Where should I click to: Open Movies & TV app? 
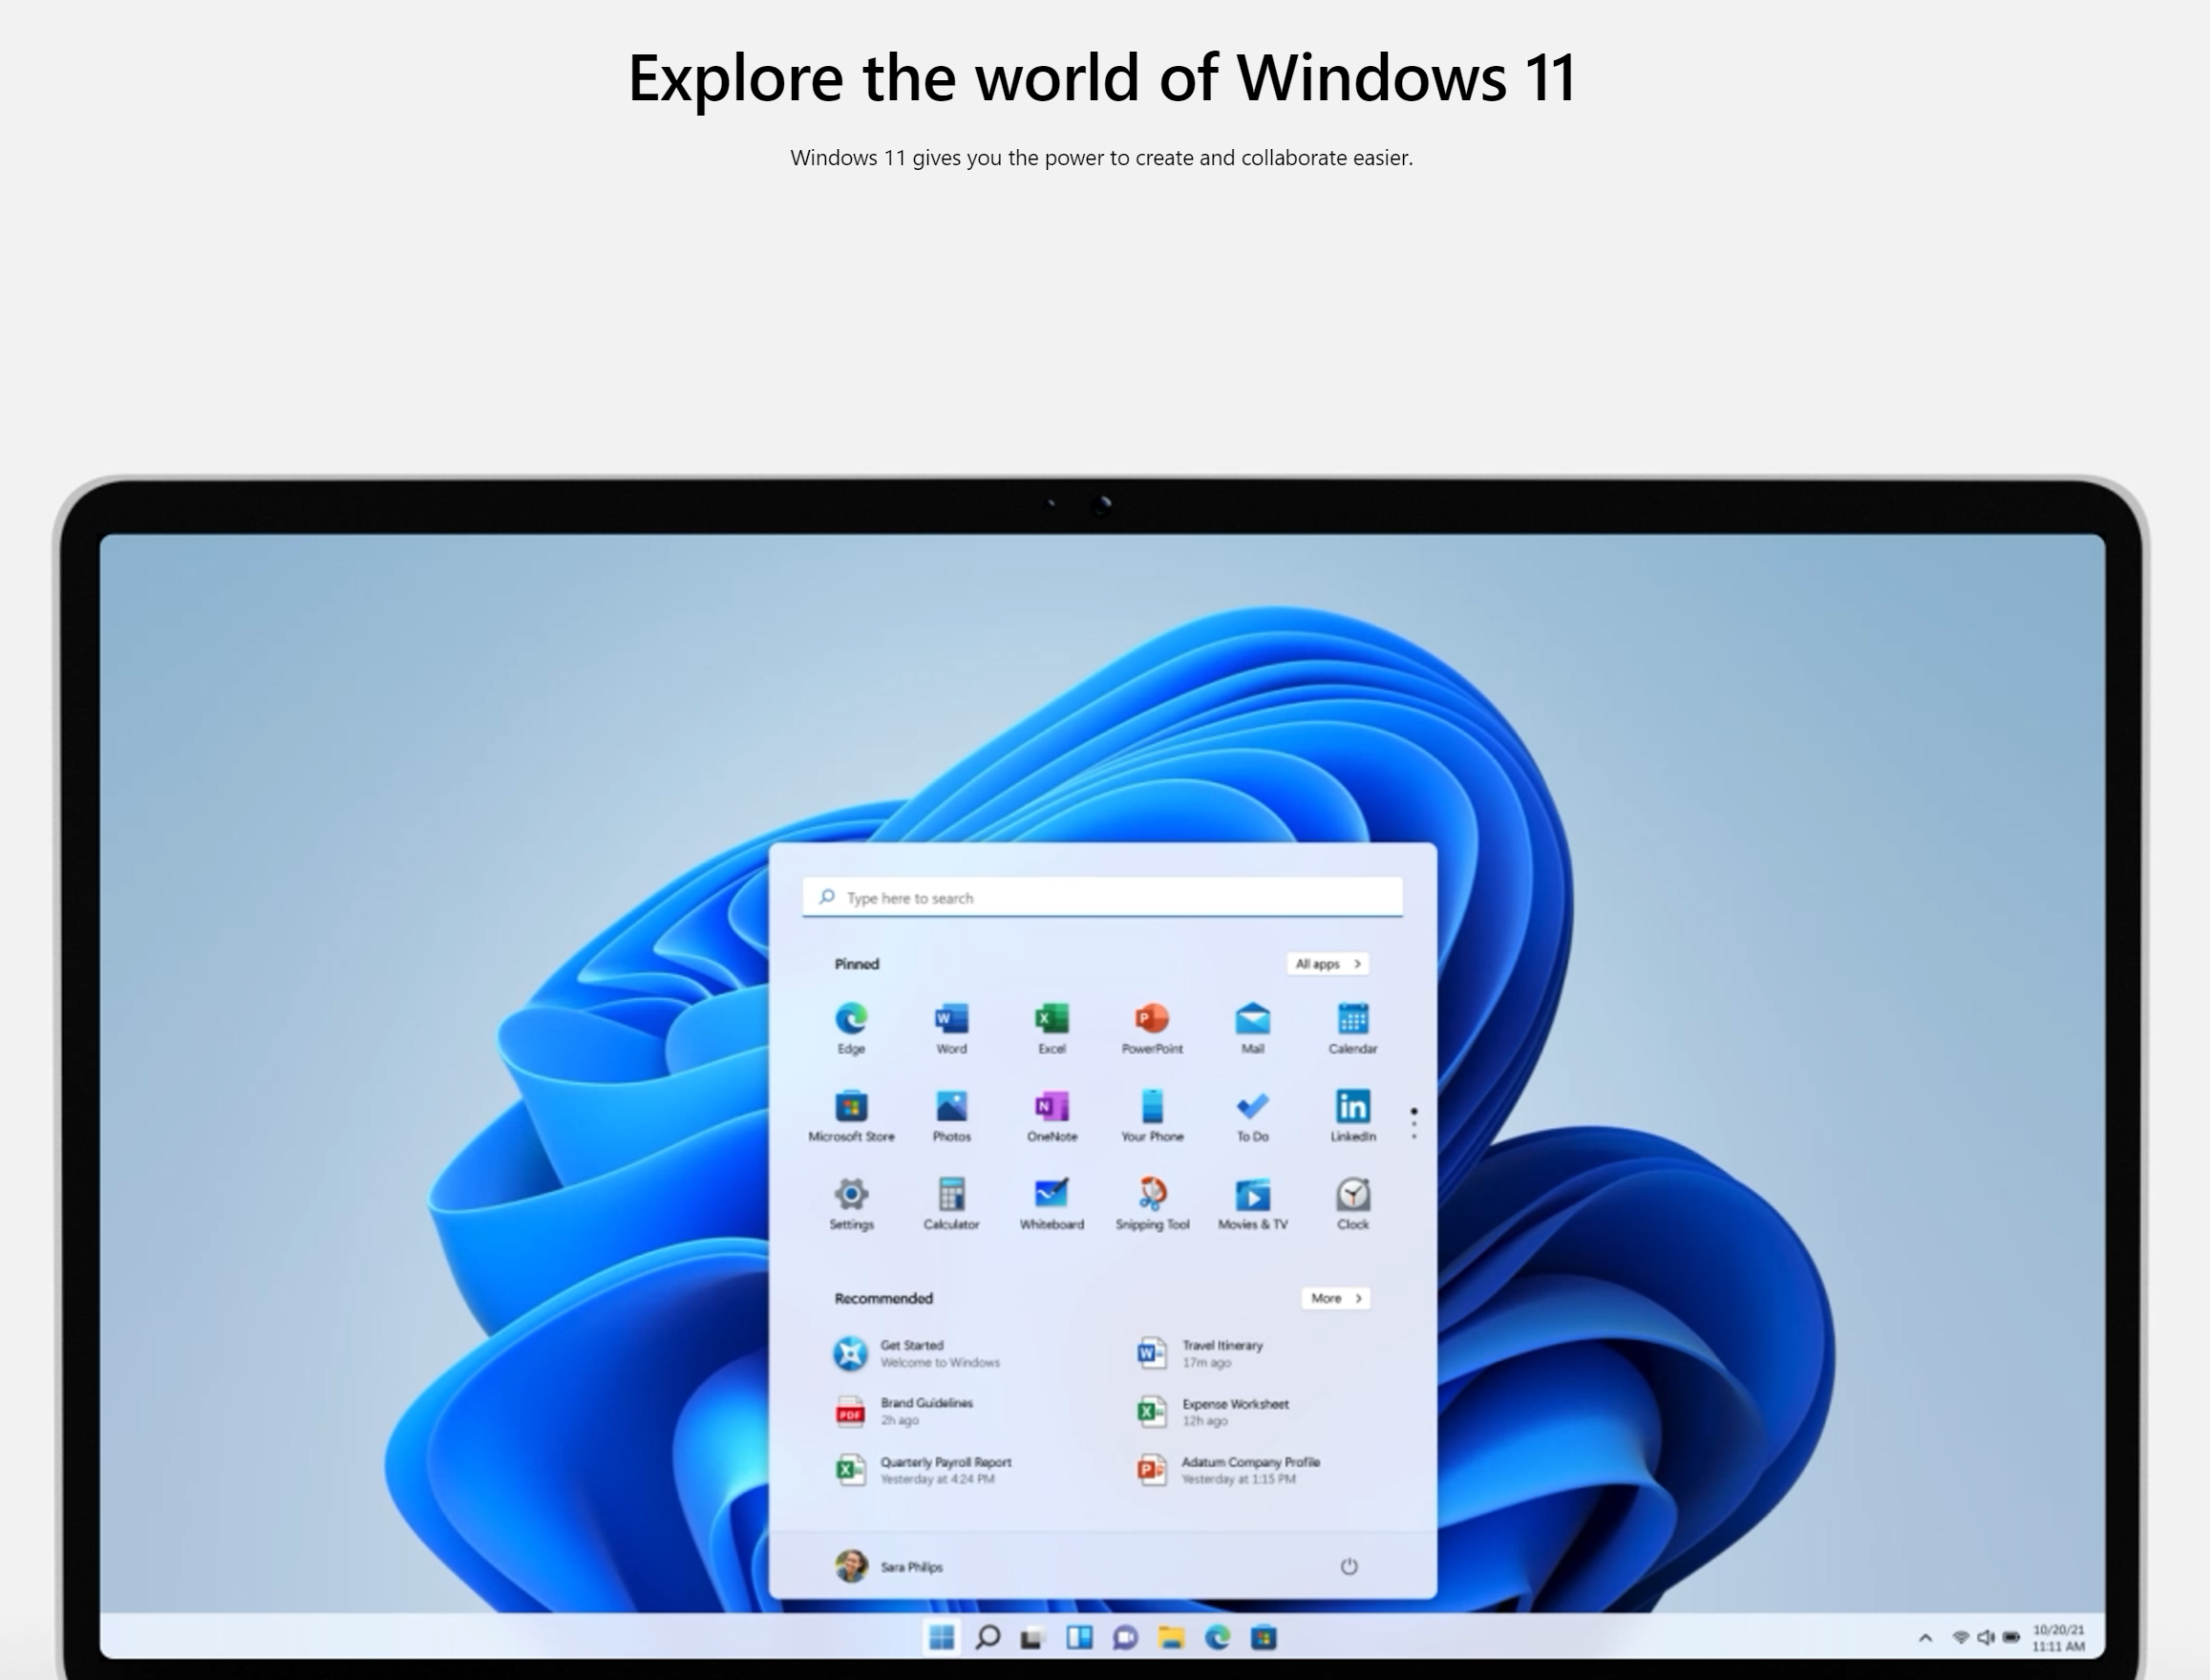coord(1252,1203)
